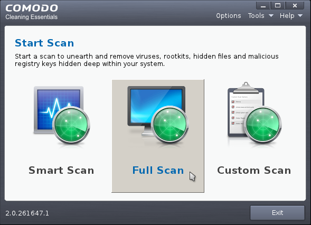The width and height of the screenshot is (311, 225).
Task: Open the Help menu
Action: [x=287, y=16]
